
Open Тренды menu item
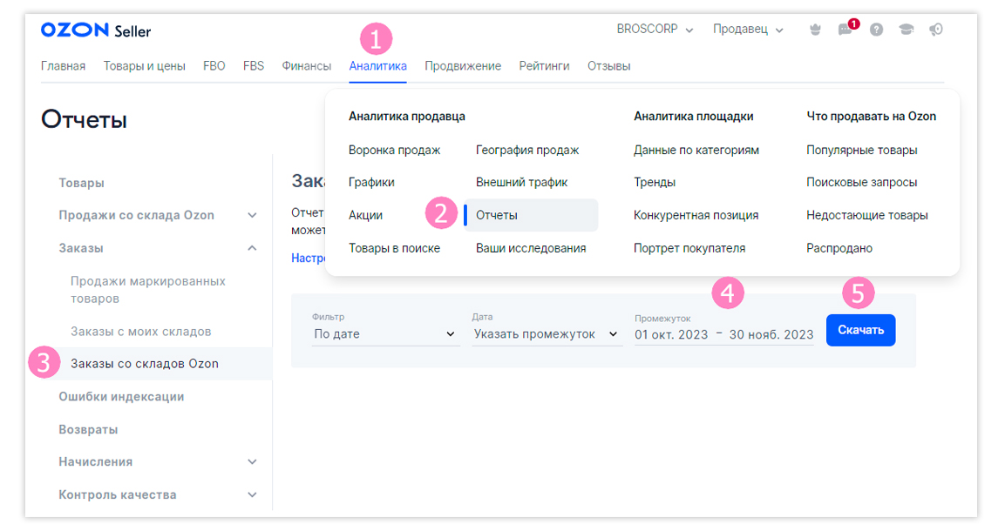655,182
